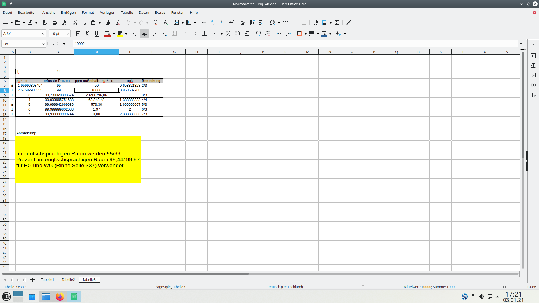Viewport: 539px width, 303px height.
Task: Click the status bar zoom slider handle
Action: point(504,287)
